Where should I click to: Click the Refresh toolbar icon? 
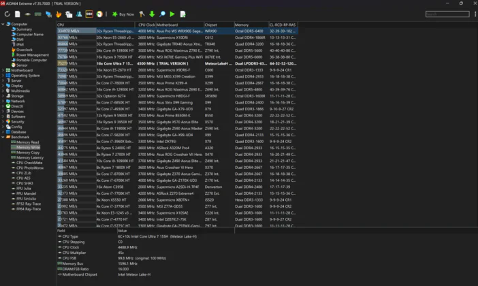(7, 14)
